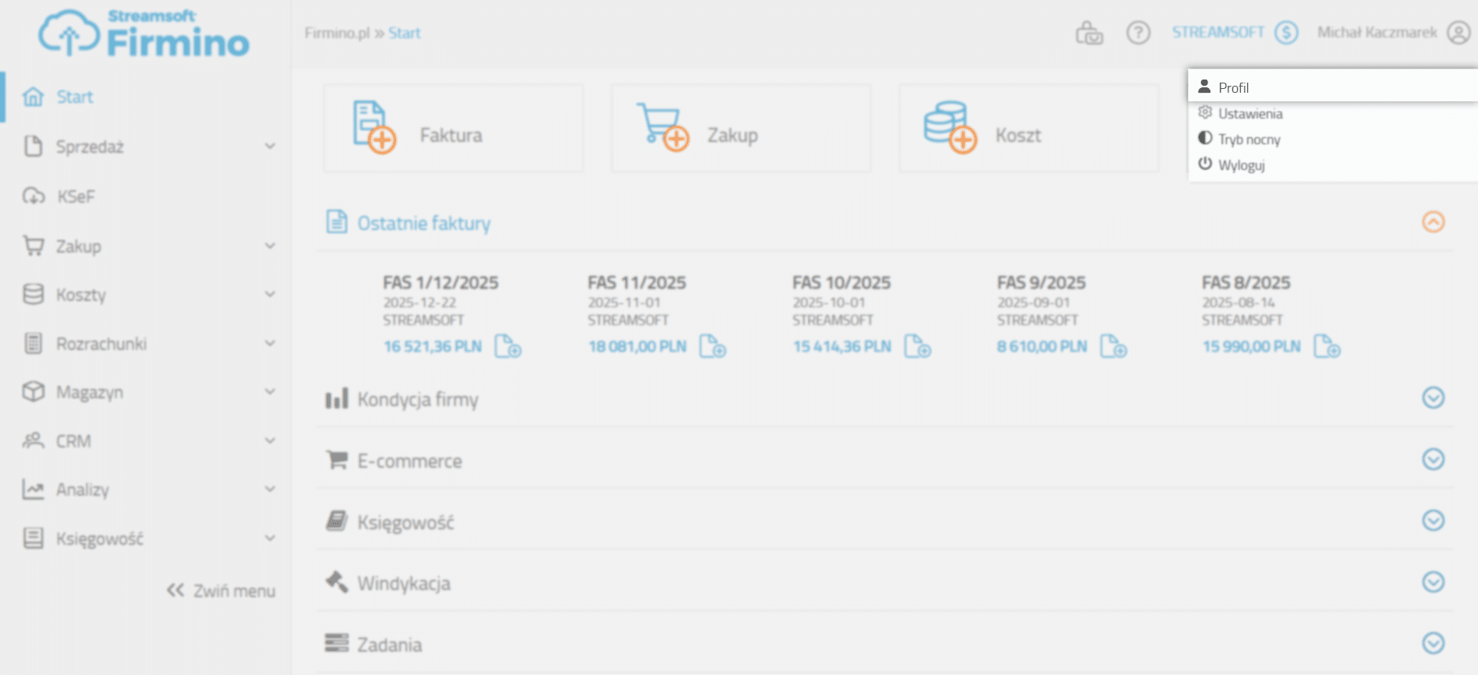Click the dollar coin icon beside STREAMSOFT

(1286, 33)
